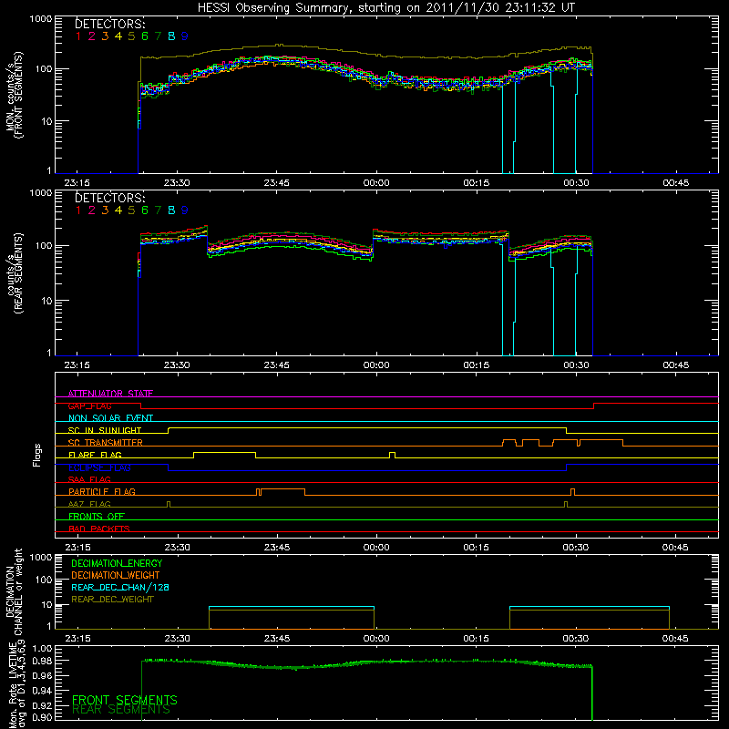Select magenta detector 2 in front segments legend
Screen dimensions: 729x729
tap(92, 36)
